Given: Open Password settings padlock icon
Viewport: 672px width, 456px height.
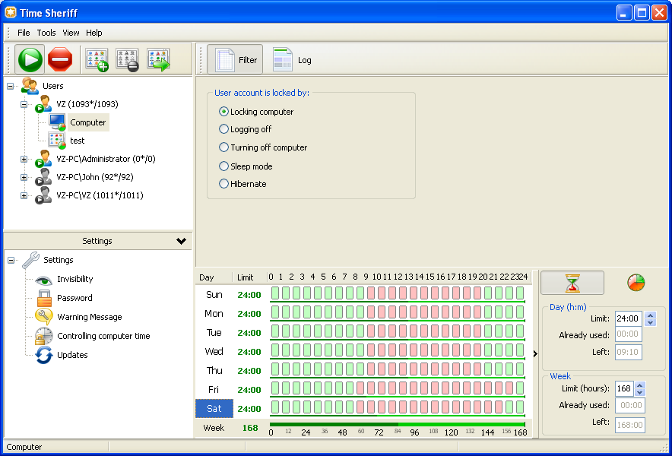Looking at the screenshot, I should click(x=44, y=298).
